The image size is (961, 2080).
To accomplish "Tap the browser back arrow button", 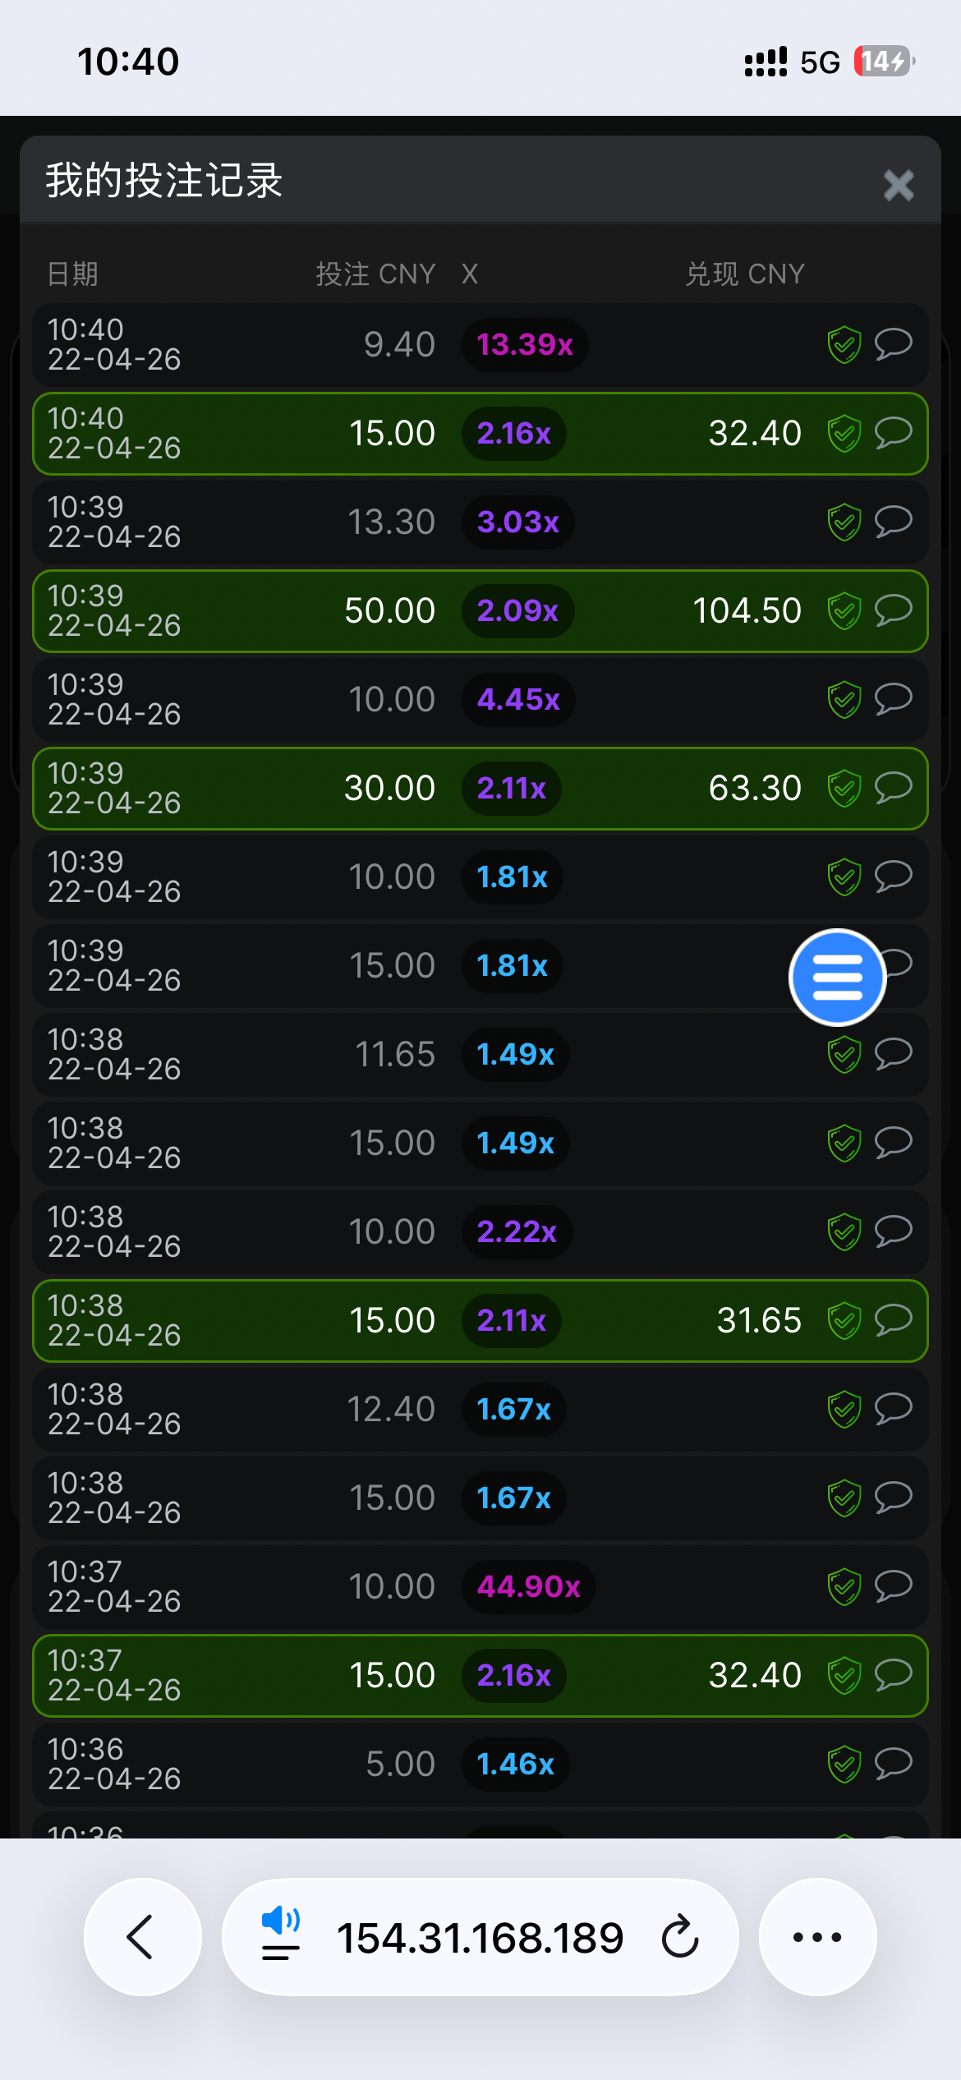I will (141, 1937).
